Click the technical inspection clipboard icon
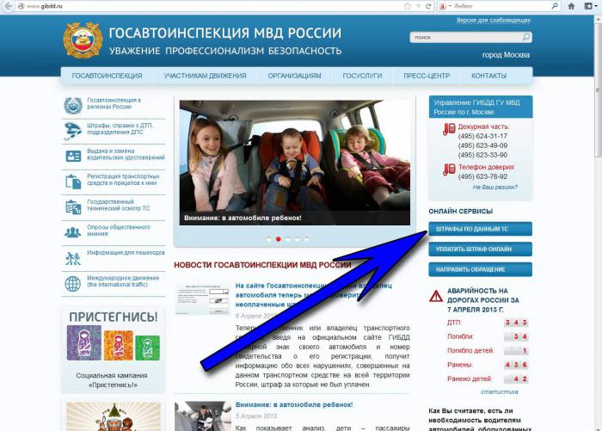This screenshot has width=602, height=431. pos(73,207)
